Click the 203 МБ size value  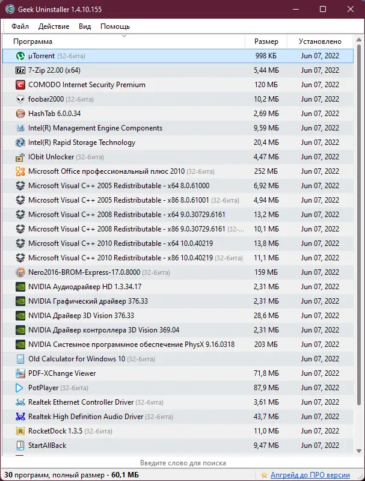pos(266,344)
